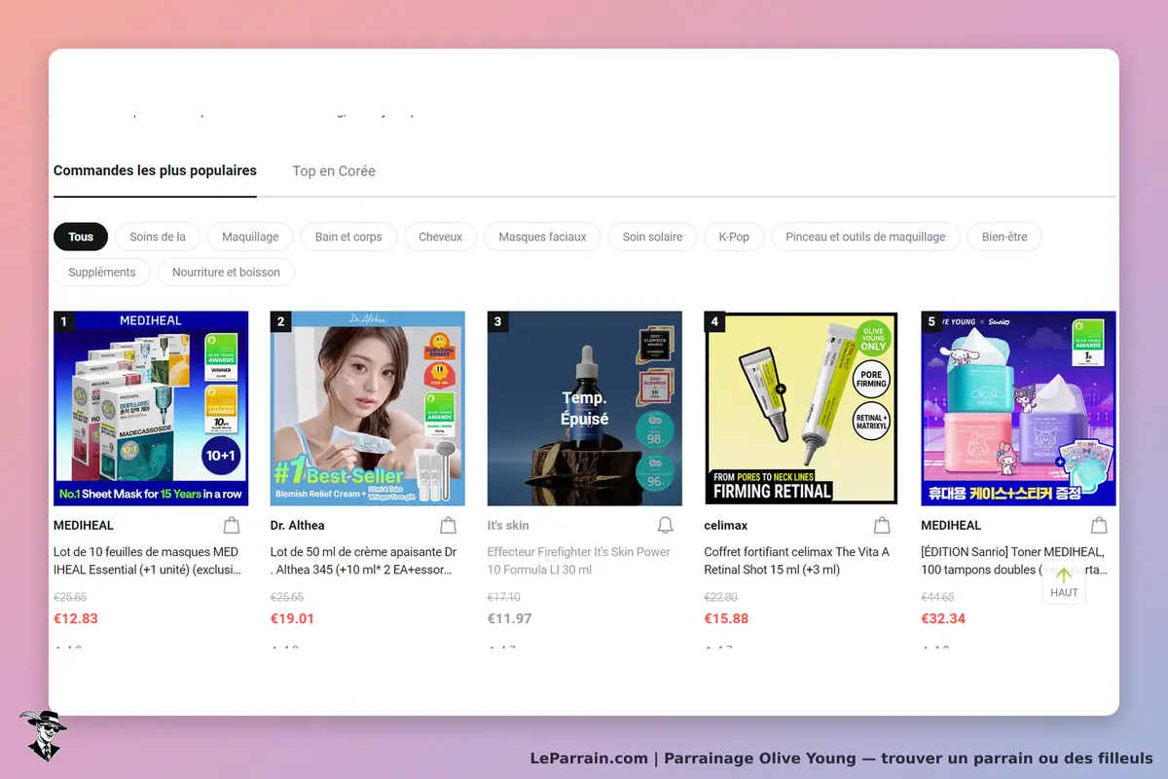
Task: Click the €12.83 price
Action: (x=76, y=618)
